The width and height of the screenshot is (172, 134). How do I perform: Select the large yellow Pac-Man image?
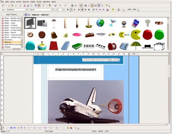(x=136, y=35)
